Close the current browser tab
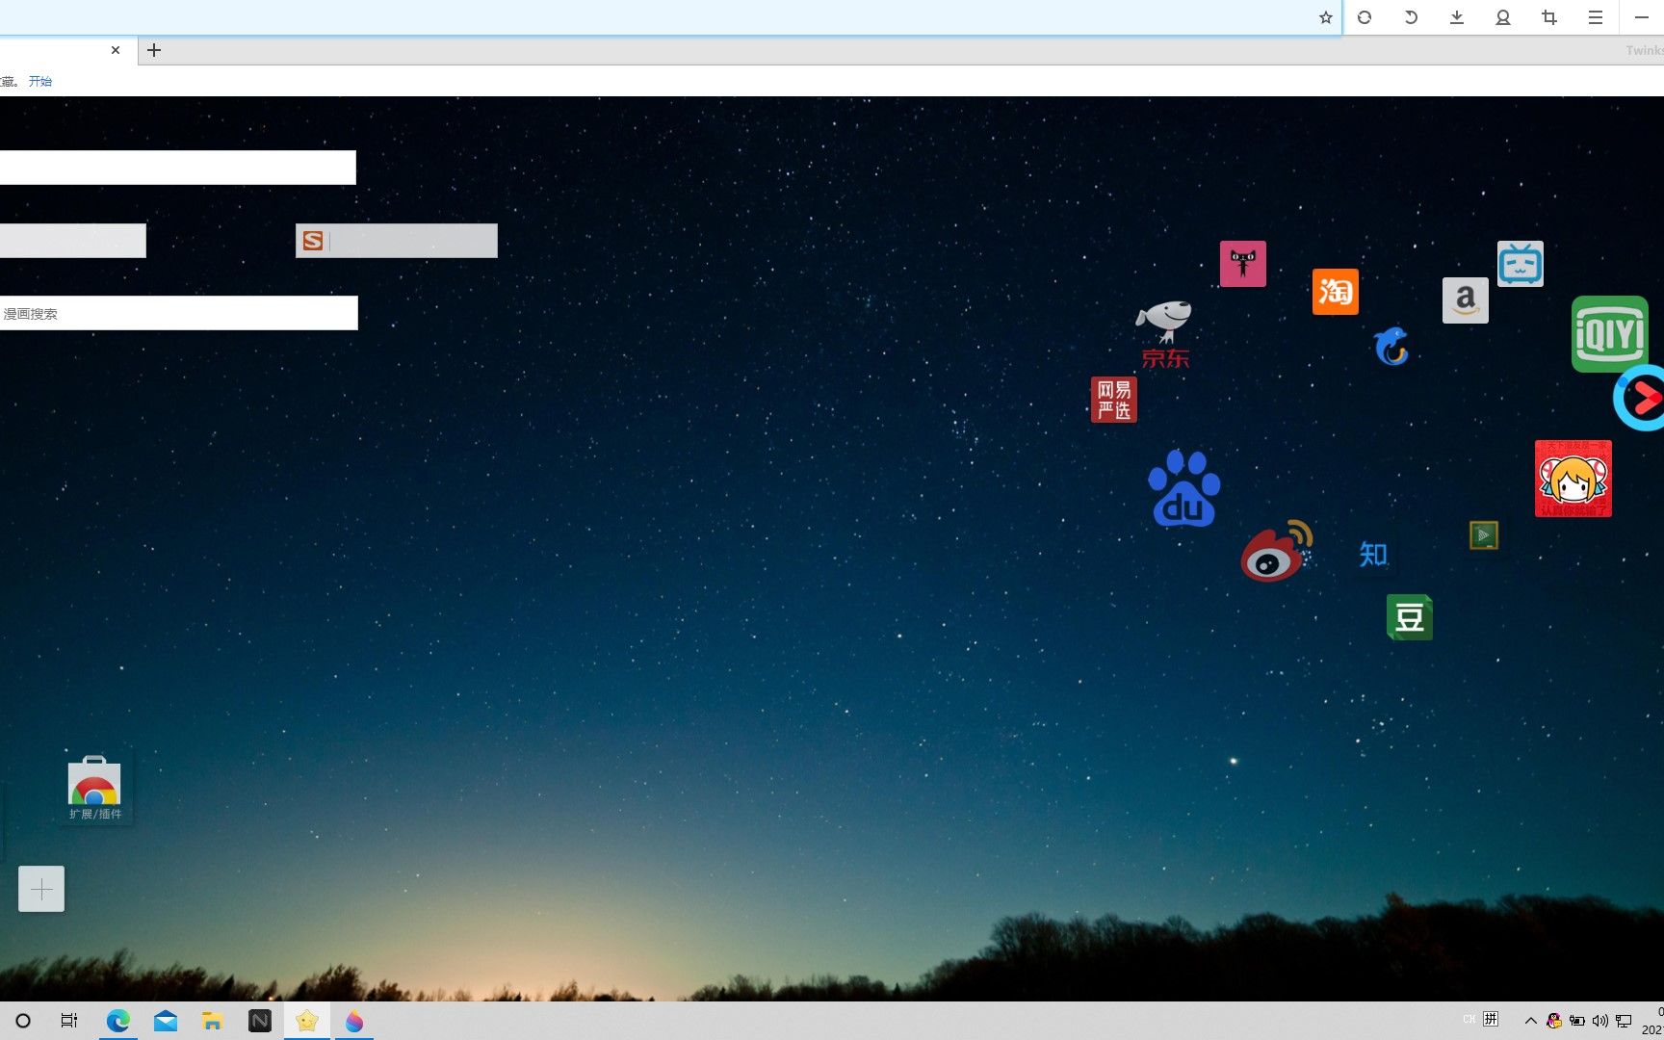This screenshot has width=1664, height=1040. [116, 50]
